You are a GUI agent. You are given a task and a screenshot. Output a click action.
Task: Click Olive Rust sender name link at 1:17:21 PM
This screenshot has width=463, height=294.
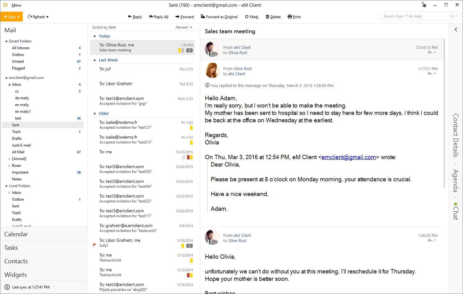(243, 69)
